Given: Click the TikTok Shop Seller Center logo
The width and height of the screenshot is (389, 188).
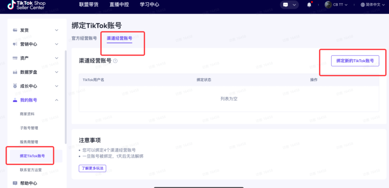Looking at the screenshot, I should point(26,5).
